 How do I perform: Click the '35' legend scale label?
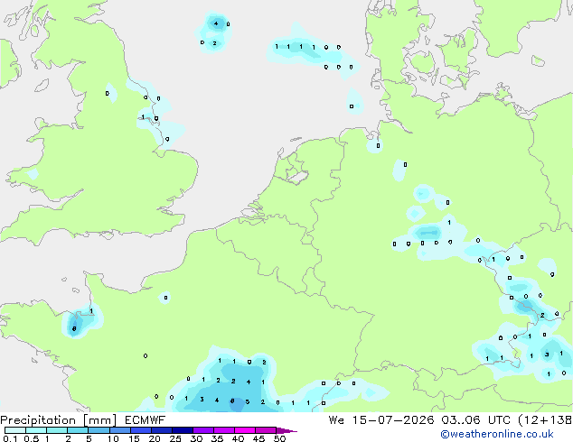(217, 438)
